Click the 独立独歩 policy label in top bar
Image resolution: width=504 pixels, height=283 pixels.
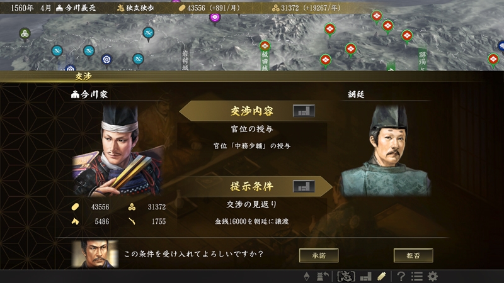(x=135, y=8)
